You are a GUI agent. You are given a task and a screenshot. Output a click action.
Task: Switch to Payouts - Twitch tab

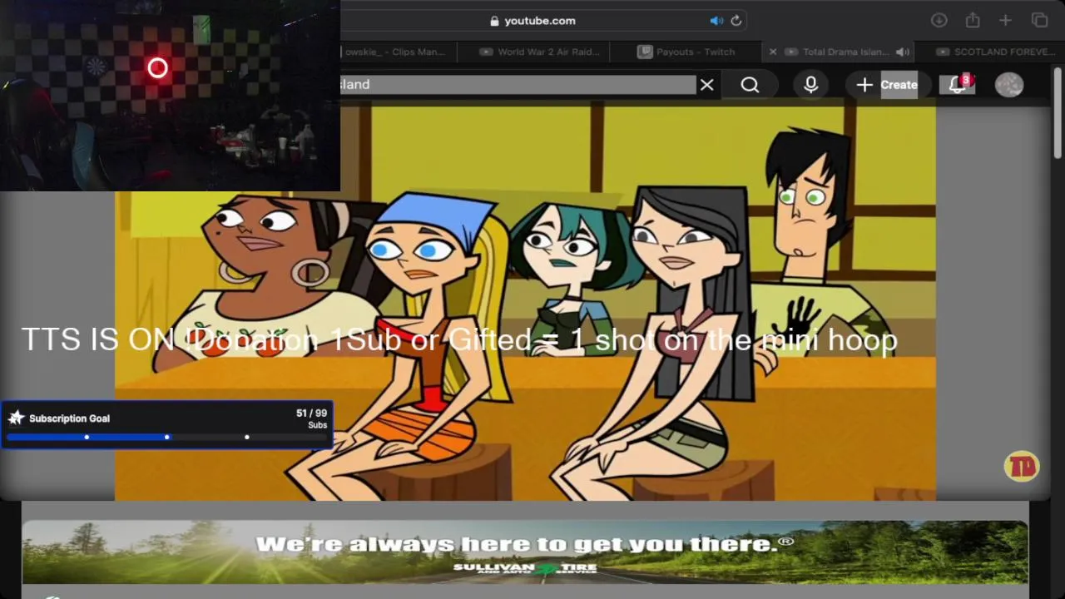point(686,52)
